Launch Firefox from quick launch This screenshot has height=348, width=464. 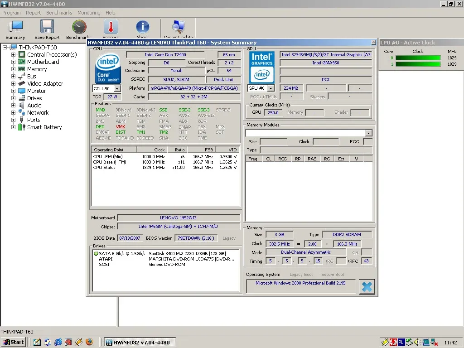[89, 342]
